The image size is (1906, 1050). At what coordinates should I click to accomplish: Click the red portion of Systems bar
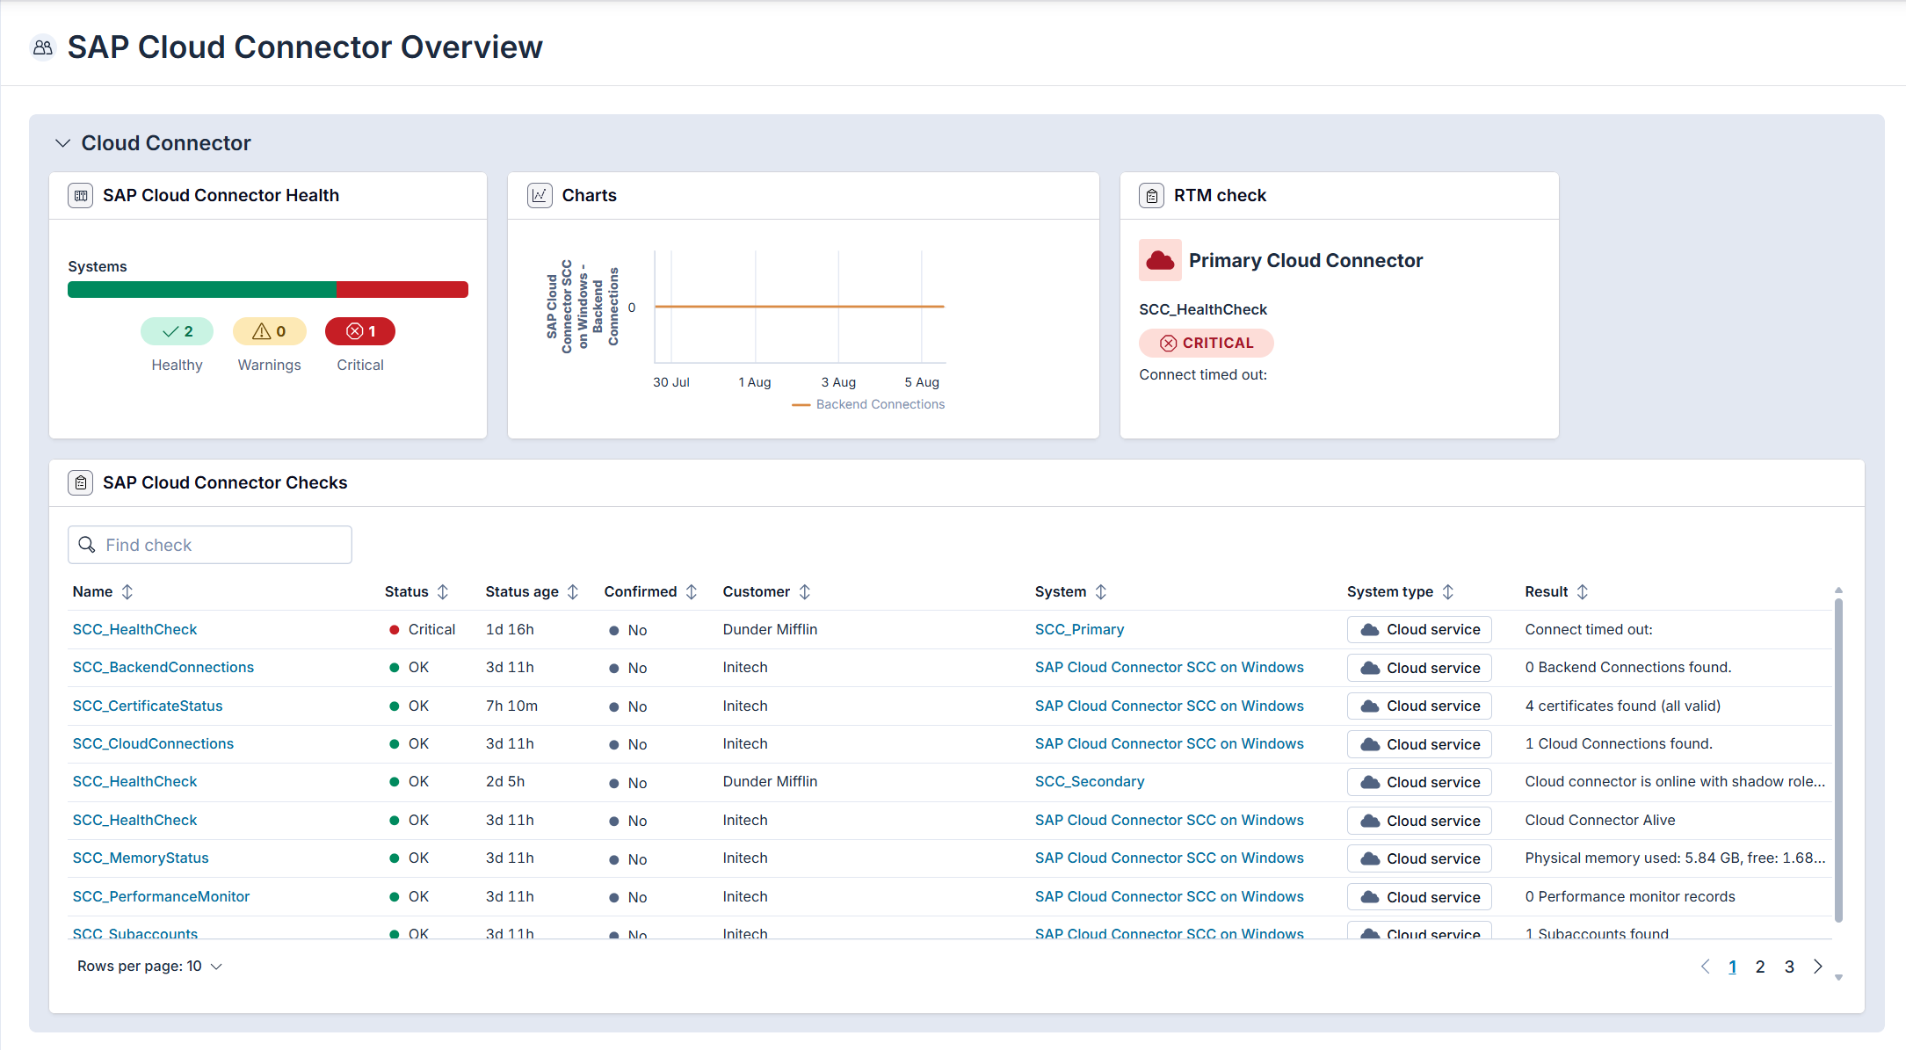(402, 290)
